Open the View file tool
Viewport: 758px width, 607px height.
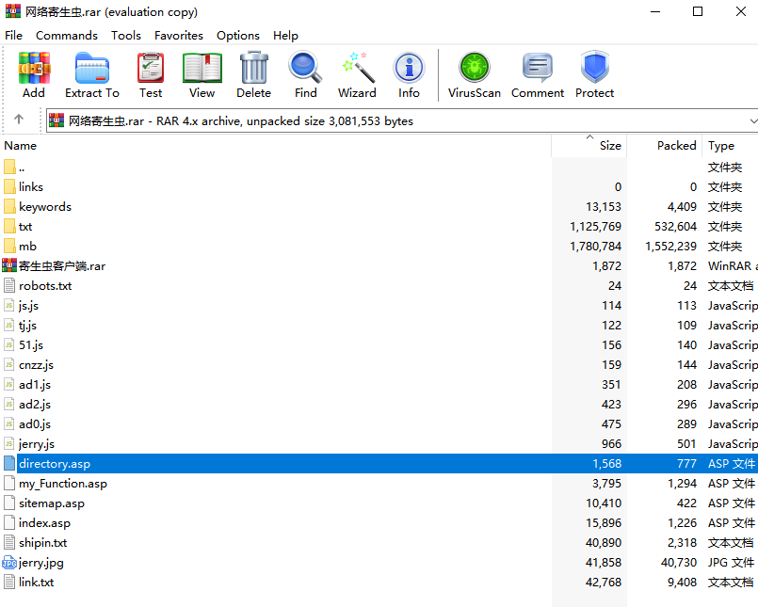[202, 75]
